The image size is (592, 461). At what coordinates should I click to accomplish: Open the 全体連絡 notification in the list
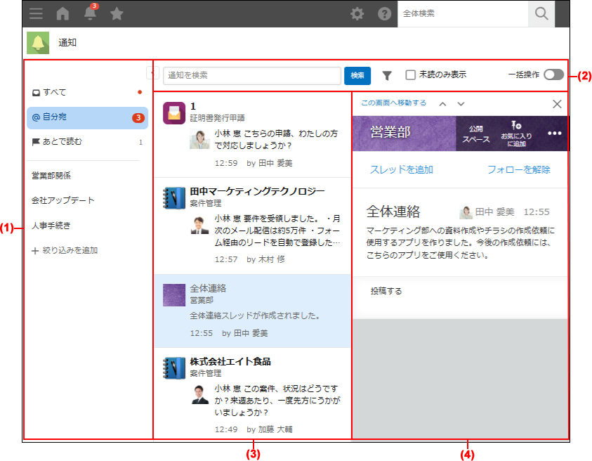click(x=252, y=311)
